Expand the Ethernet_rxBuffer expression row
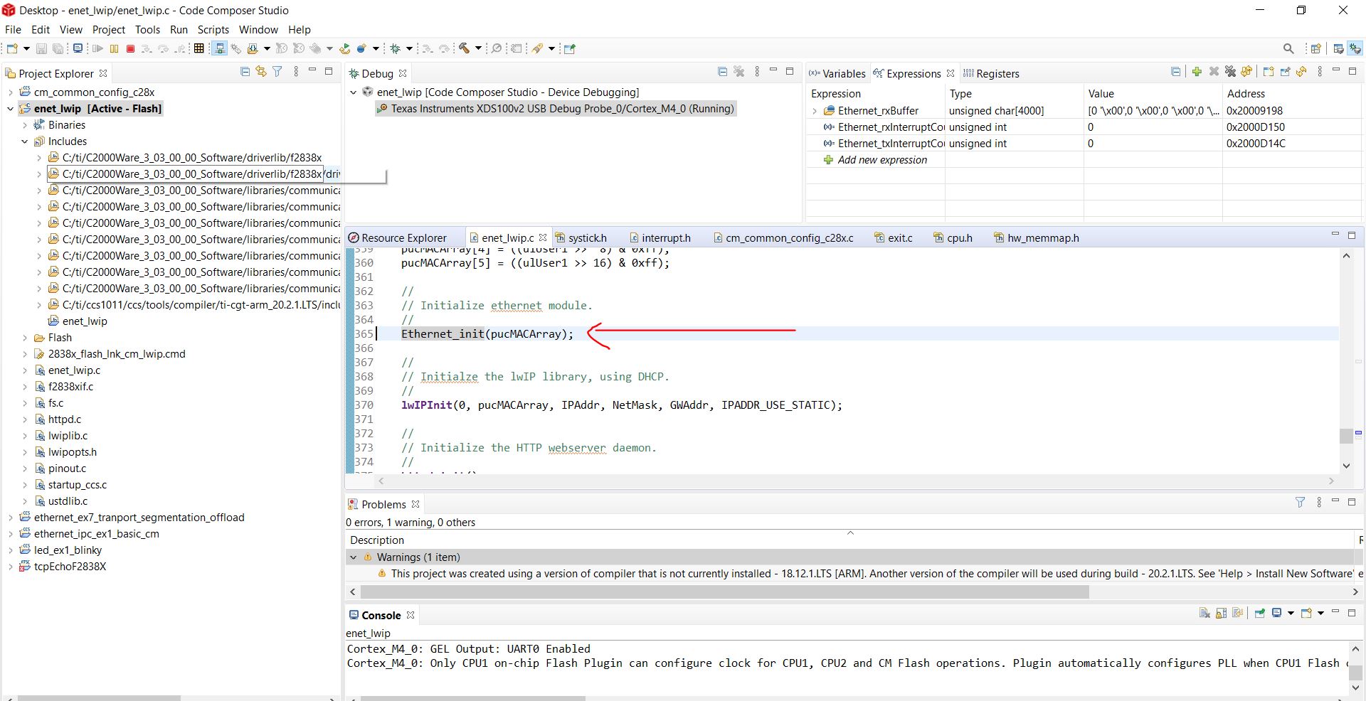The height and width of the screenshot is (701, 1366). tap(815, 111)
